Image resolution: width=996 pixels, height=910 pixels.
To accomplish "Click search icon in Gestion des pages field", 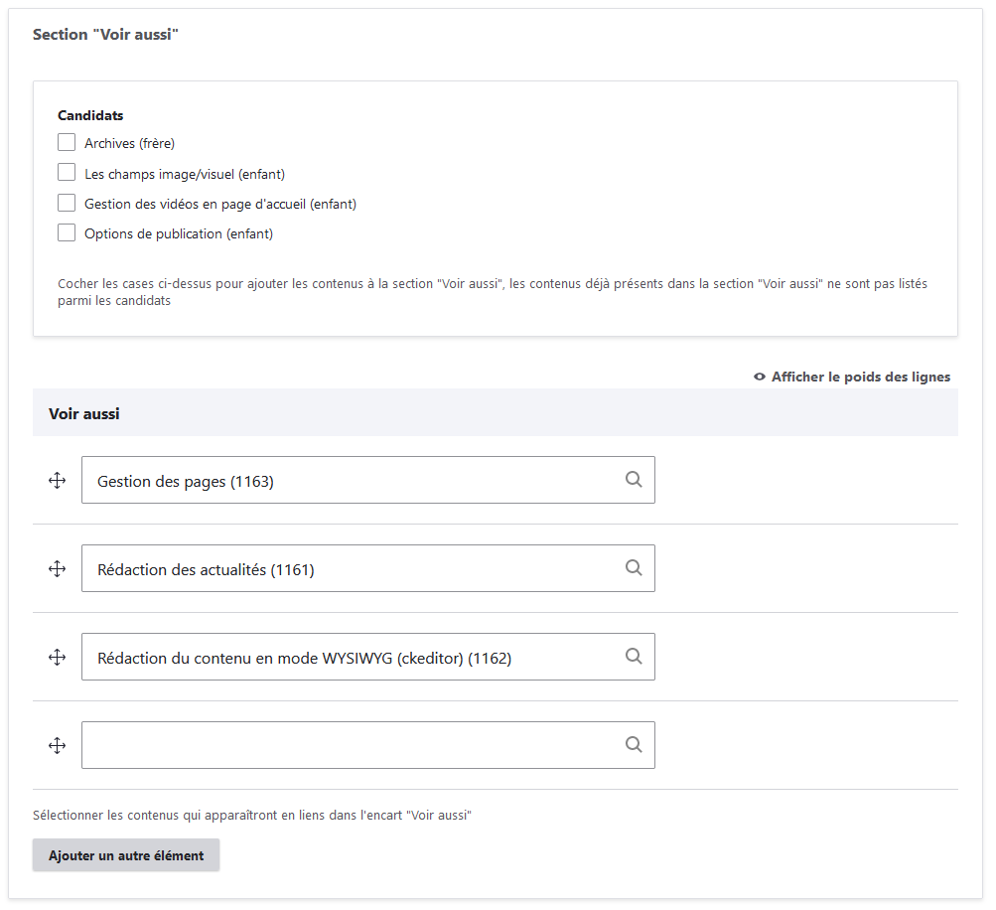I will coord(634,480).
